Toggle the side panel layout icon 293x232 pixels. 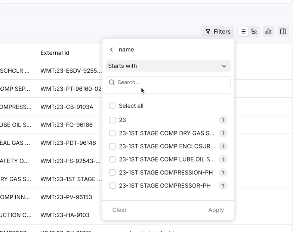click(283, 32)
